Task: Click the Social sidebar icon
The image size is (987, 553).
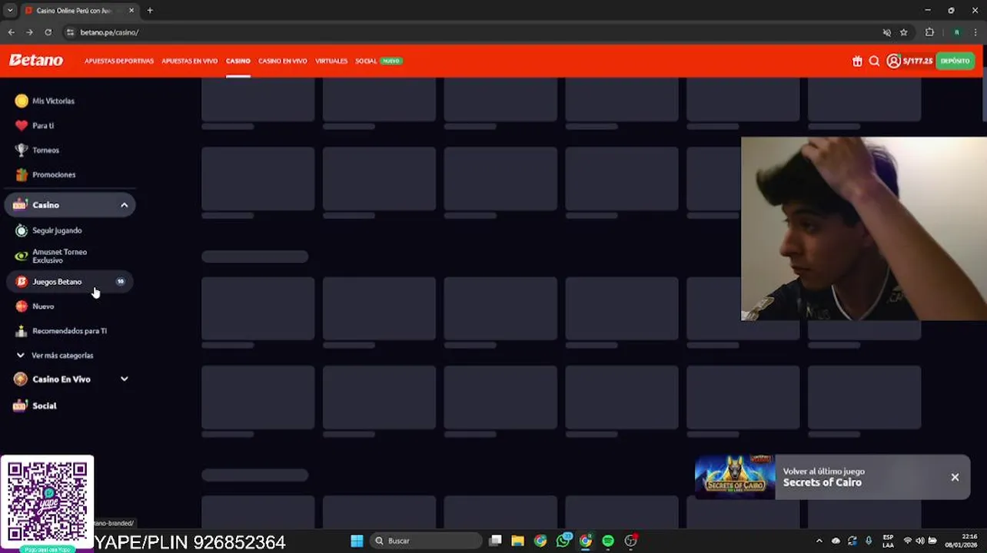Action: [21, 406]
